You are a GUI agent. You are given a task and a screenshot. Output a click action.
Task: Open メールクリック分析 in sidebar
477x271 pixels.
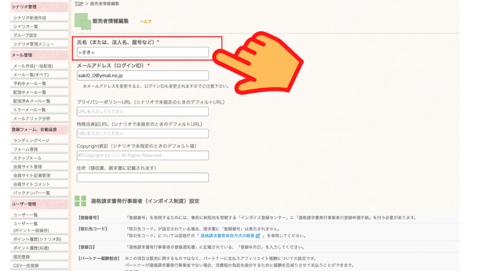click(x=32, y=118)
